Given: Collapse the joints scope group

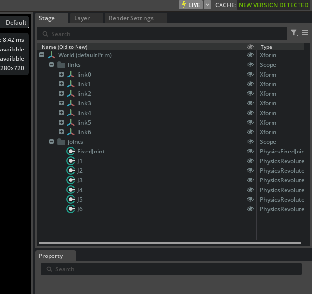Looking at the screenshot, I should pos(52,142).
